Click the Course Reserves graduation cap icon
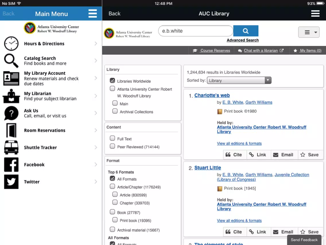The image size is (326, 245). [195, 51]
